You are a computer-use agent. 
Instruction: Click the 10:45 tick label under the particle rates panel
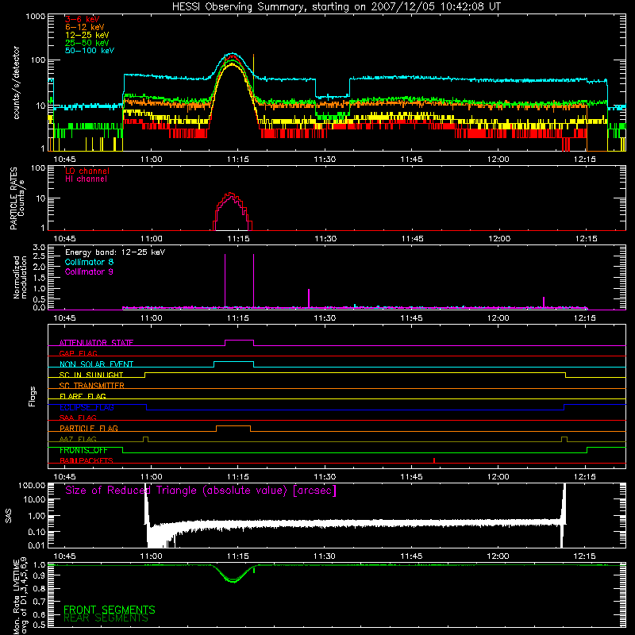pyautogui.click(x=65, y=239)
